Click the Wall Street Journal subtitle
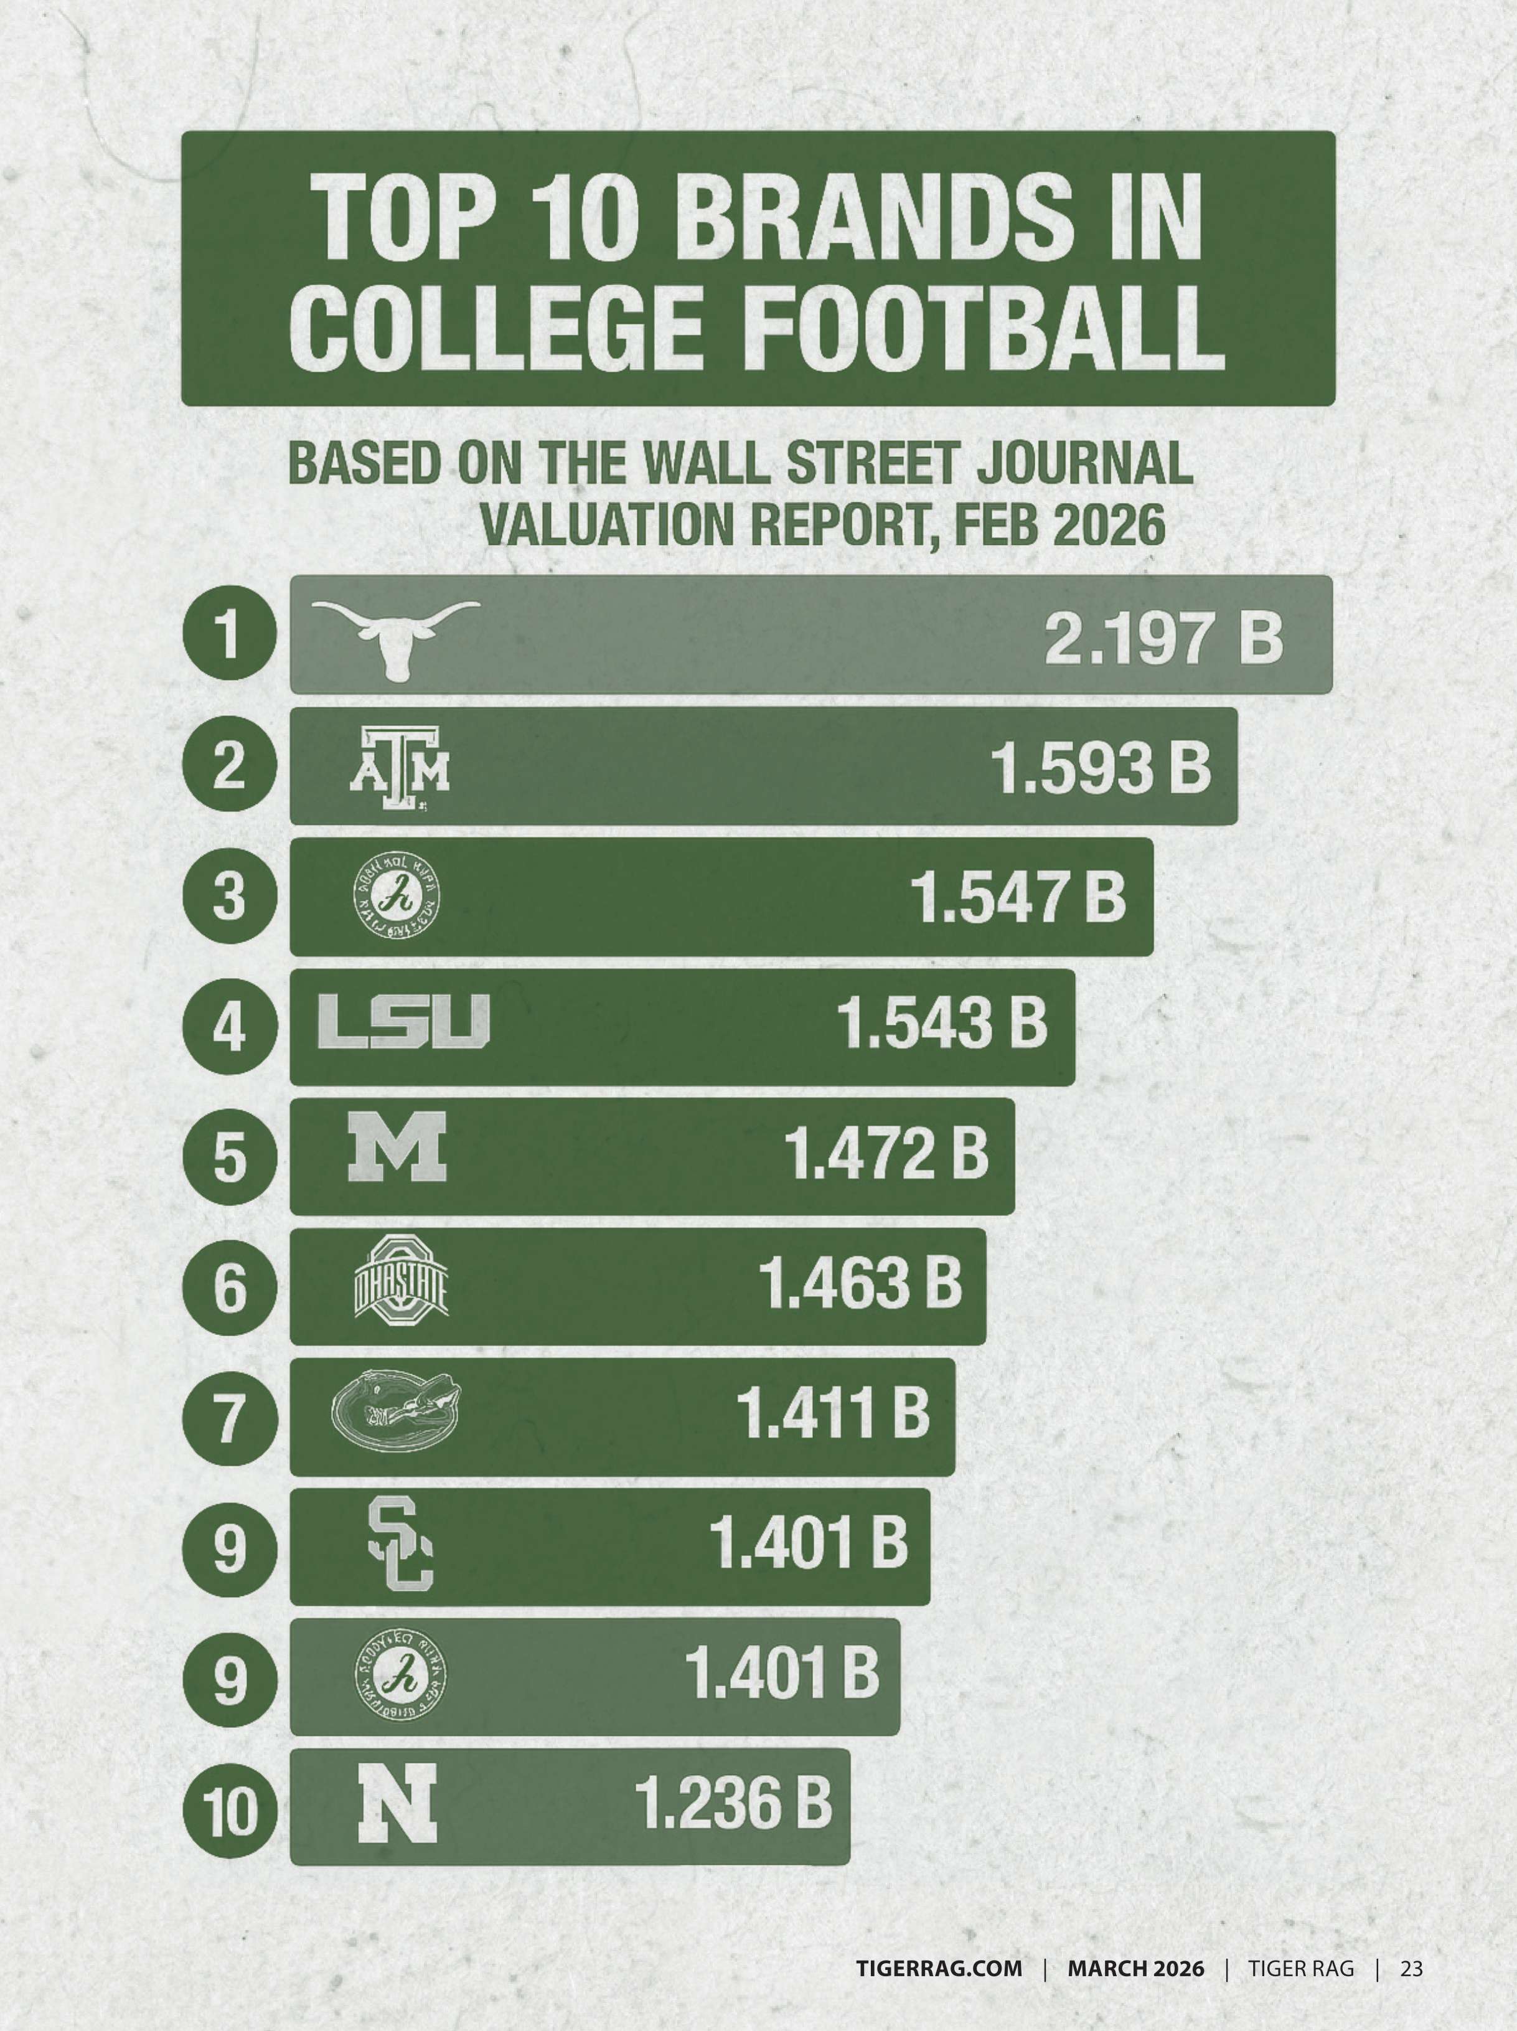The height and width of the screenshot is (2031, 1517). point(741,494)
